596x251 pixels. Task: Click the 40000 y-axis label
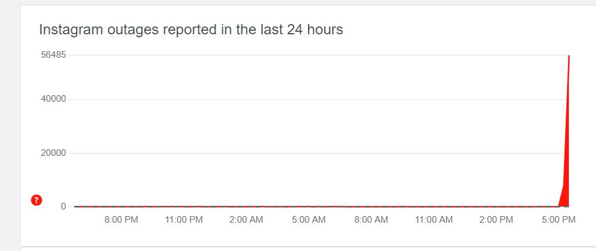click(x=53, y=99)
